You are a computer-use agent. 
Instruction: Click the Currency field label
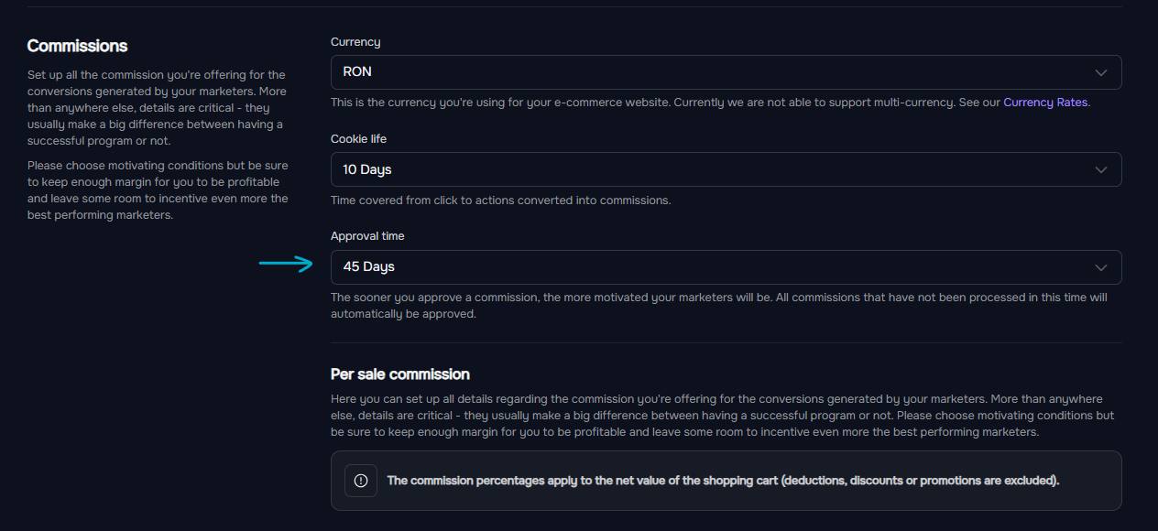click(x=355, y=42)
